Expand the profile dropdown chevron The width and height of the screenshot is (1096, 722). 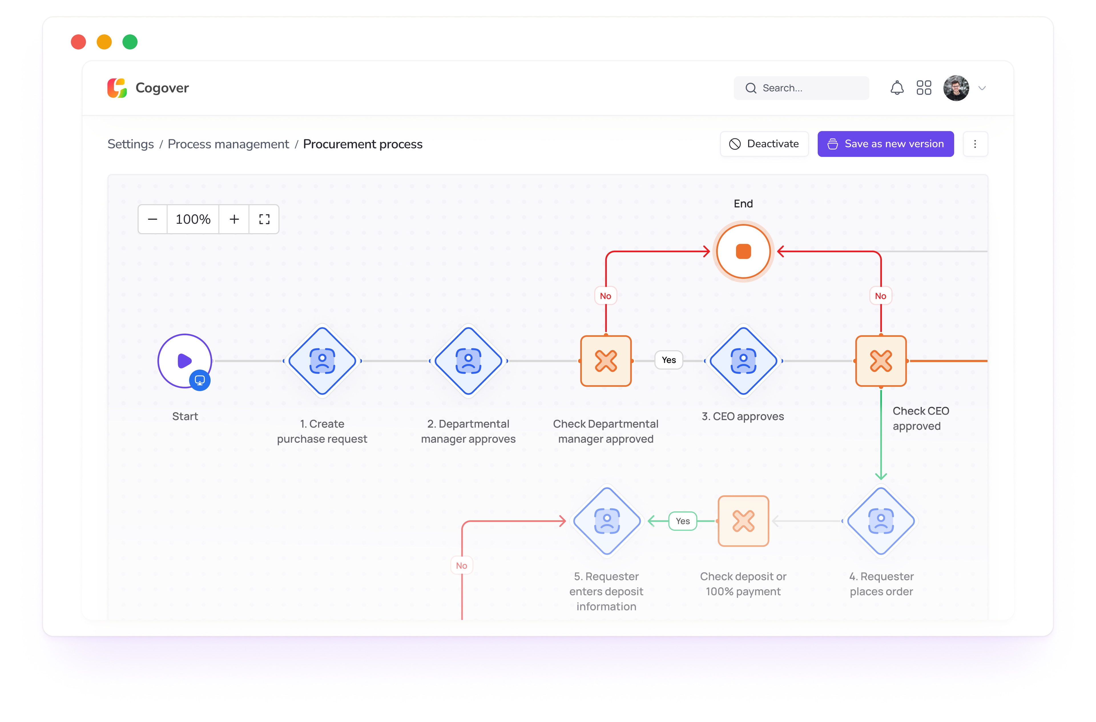tap(982, 88)
